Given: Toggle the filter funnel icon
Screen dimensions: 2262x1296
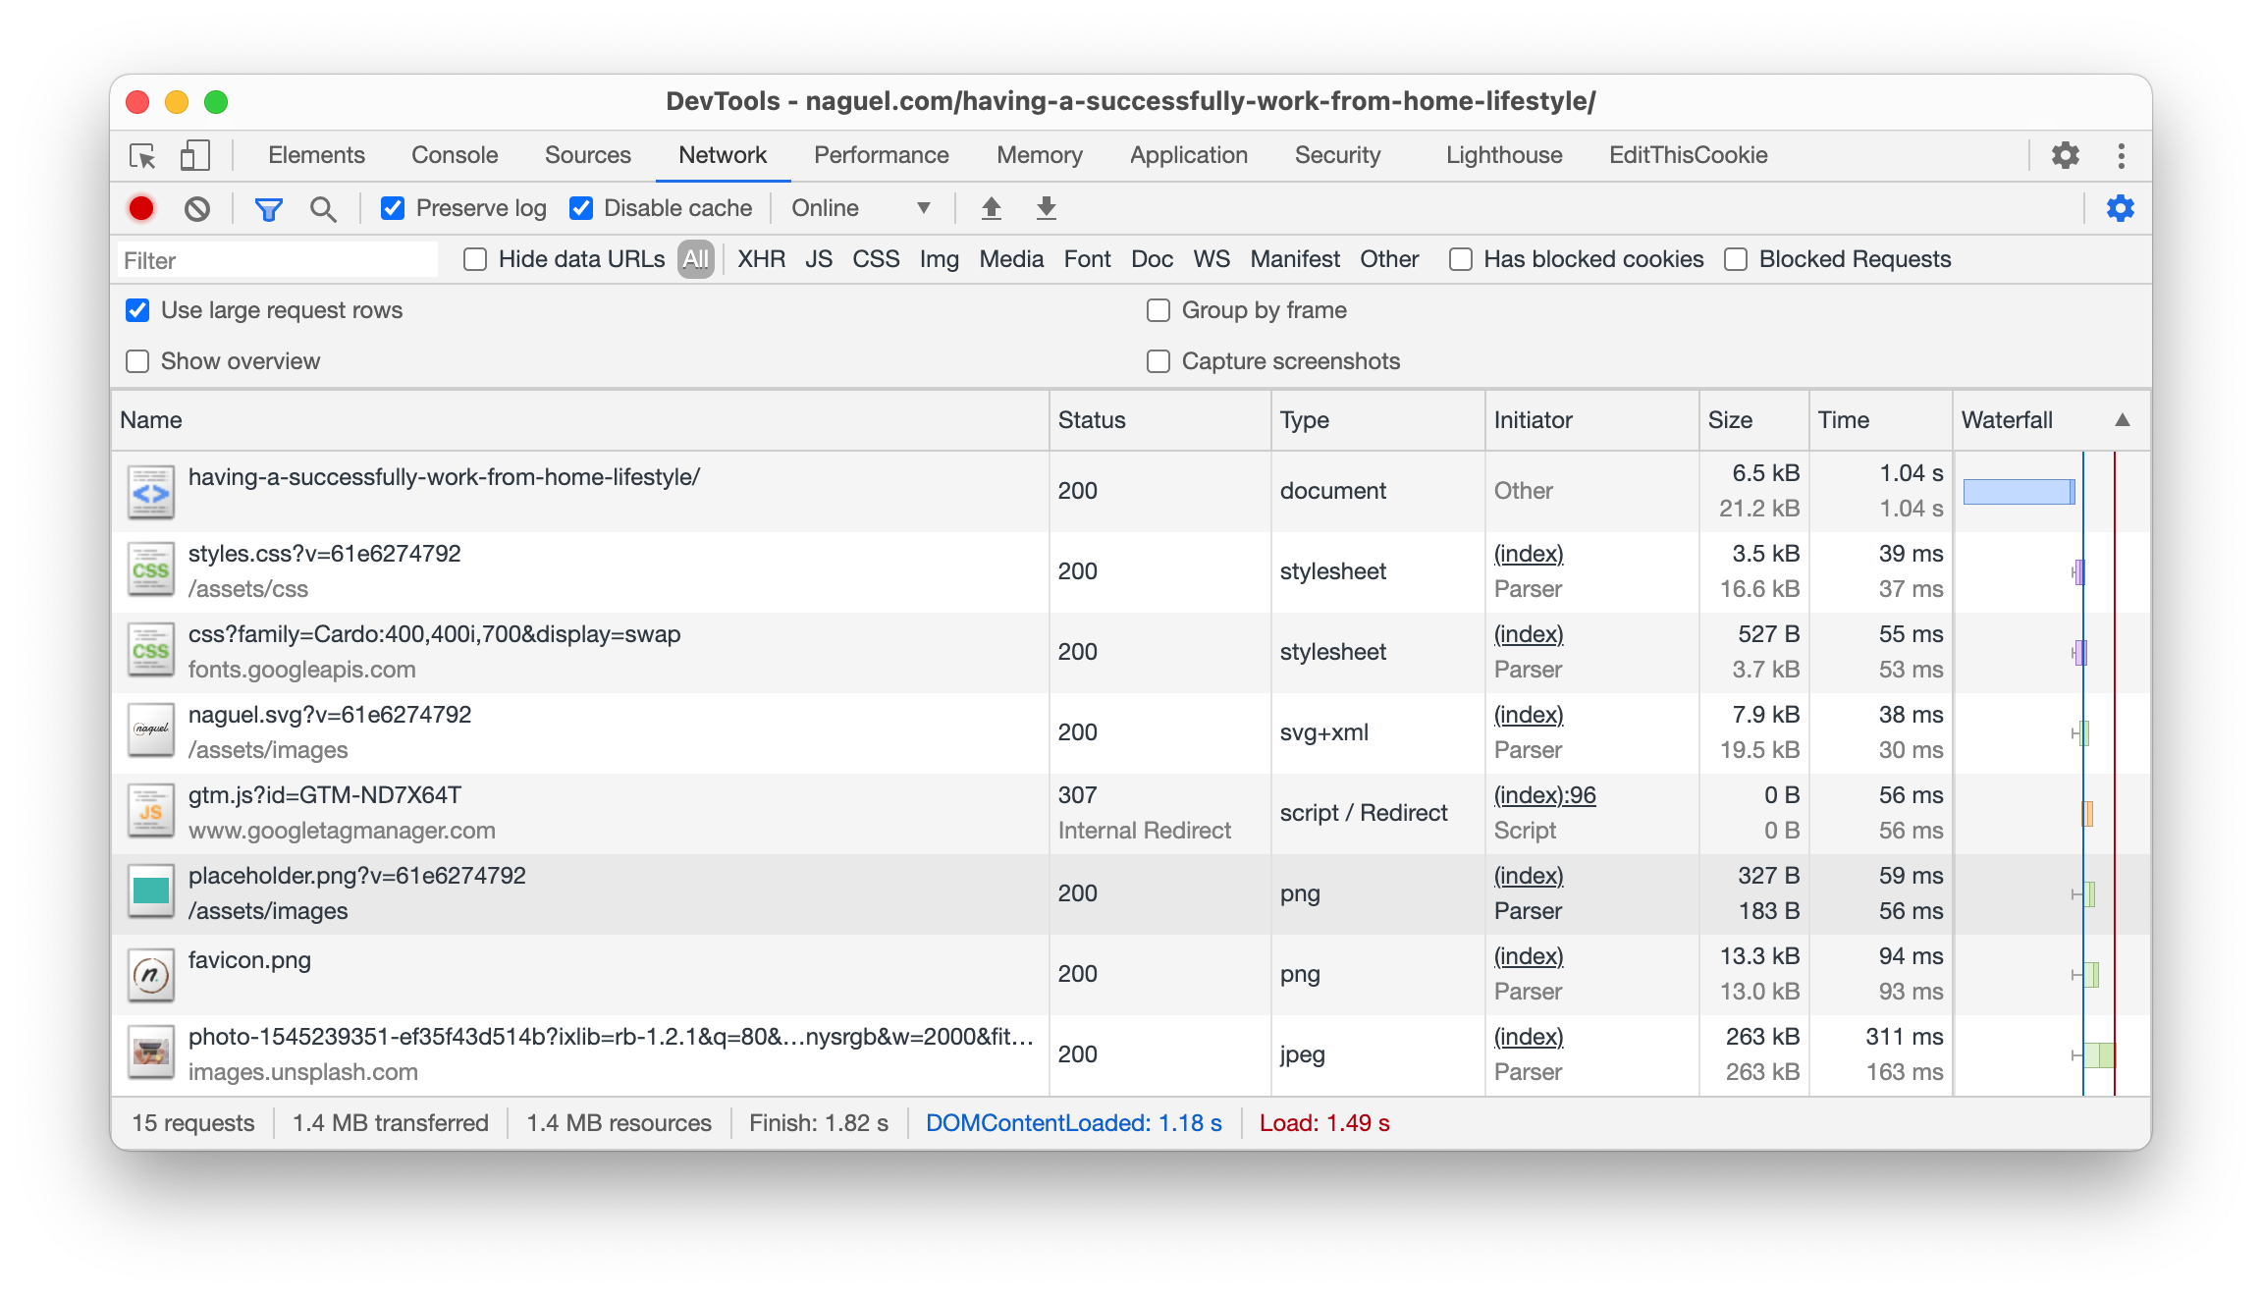Looking at the screenshot, I should pyautogui.click(x=268, y=208).
